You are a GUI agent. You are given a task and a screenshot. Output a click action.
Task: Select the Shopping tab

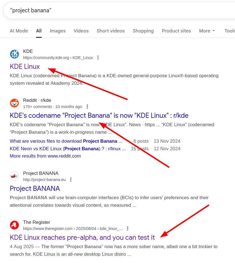pyautogui.click(x=143, y=31)
